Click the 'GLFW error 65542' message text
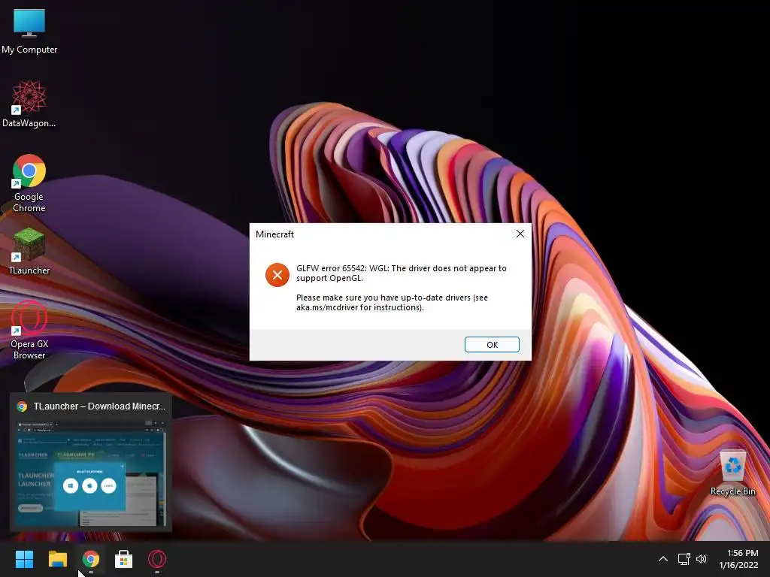The height and width of the screenshot is (577, 770). point(402,273)
